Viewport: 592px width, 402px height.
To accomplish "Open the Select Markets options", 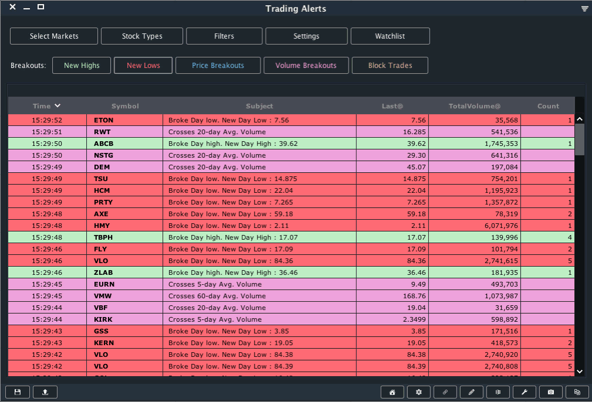I will click(54, 36).
